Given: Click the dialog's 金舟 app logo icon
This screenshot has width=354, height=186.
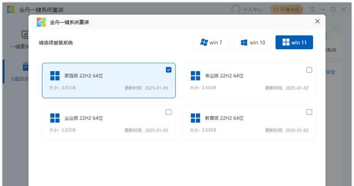Looking at the screenshot, I should pos(41,22).
